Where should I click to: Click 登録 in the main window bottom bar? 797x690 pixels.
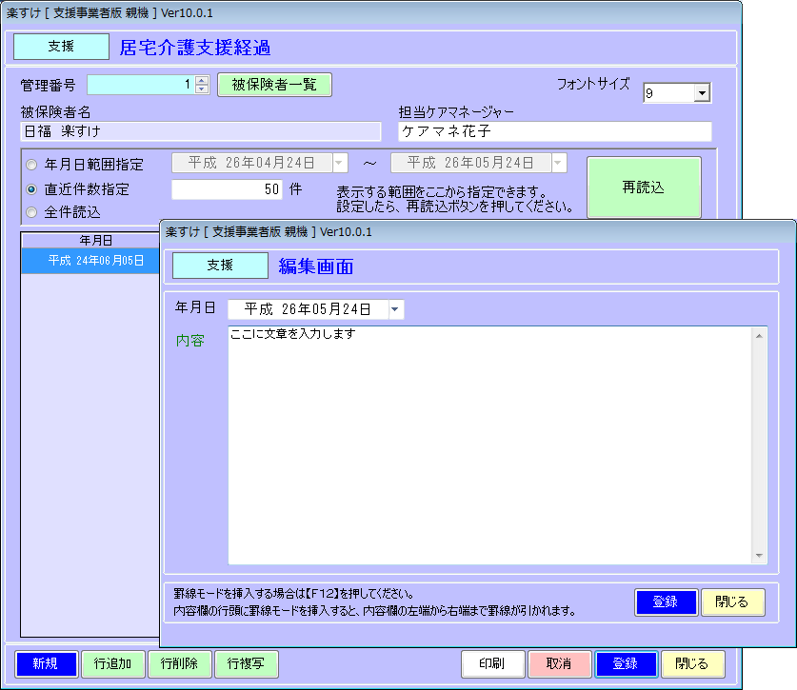coord(627,664)
